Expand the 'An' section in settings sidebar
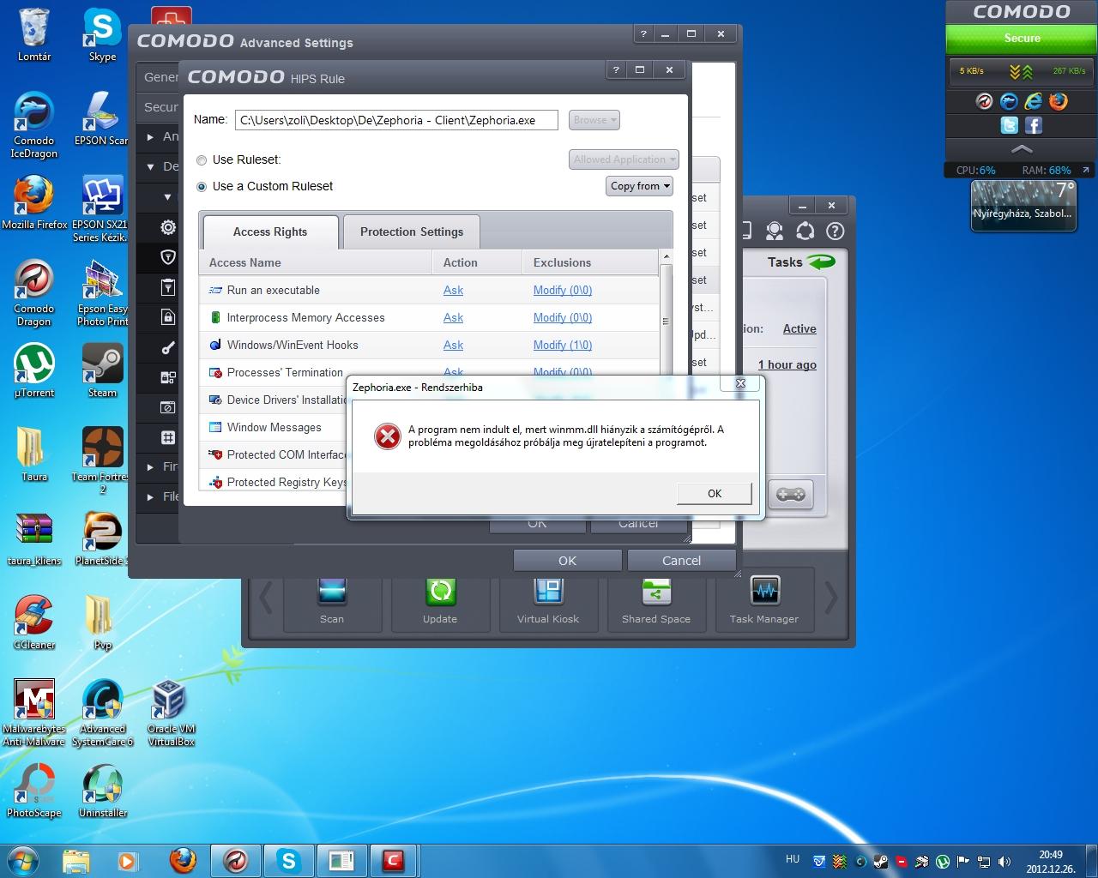This screenshot has height=878, width=1098. pos(150,136)
